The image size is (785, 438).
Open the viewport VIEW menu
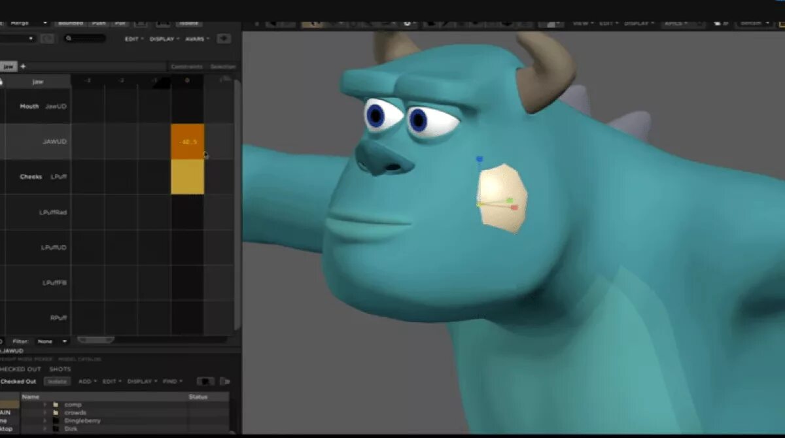pos(582,23)
